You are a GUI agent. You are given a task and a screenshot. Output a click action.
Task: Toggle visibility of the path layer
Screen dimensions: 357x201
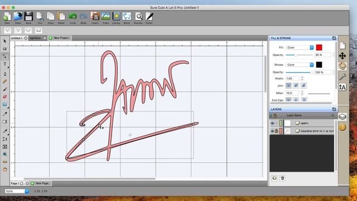272,123
